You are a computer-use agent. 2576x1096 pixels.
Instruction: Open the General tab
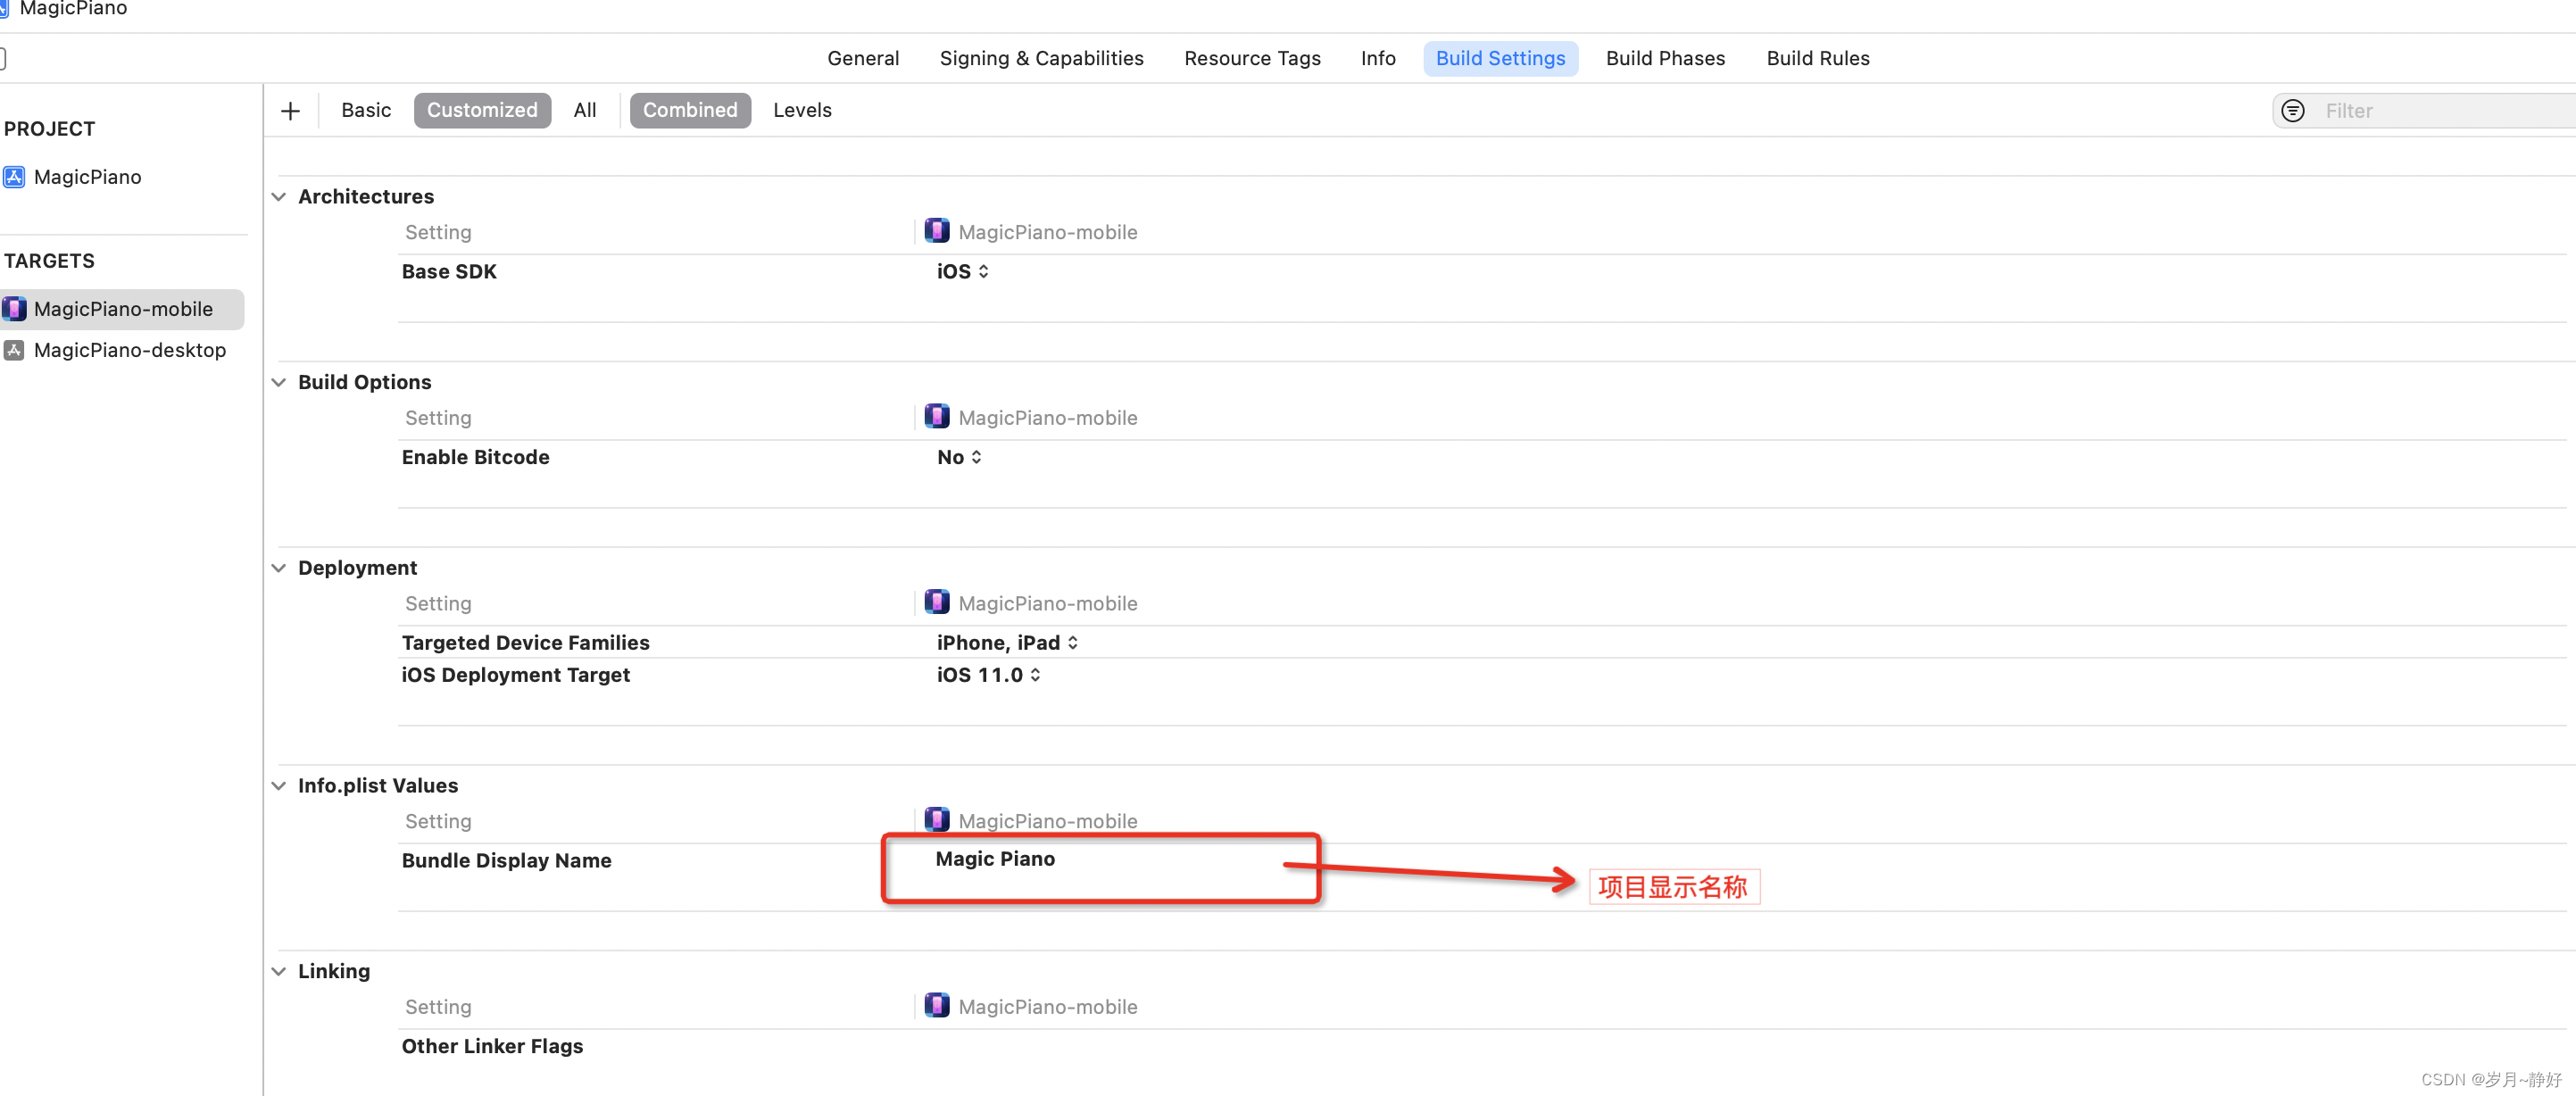click(x=863, y=59)
